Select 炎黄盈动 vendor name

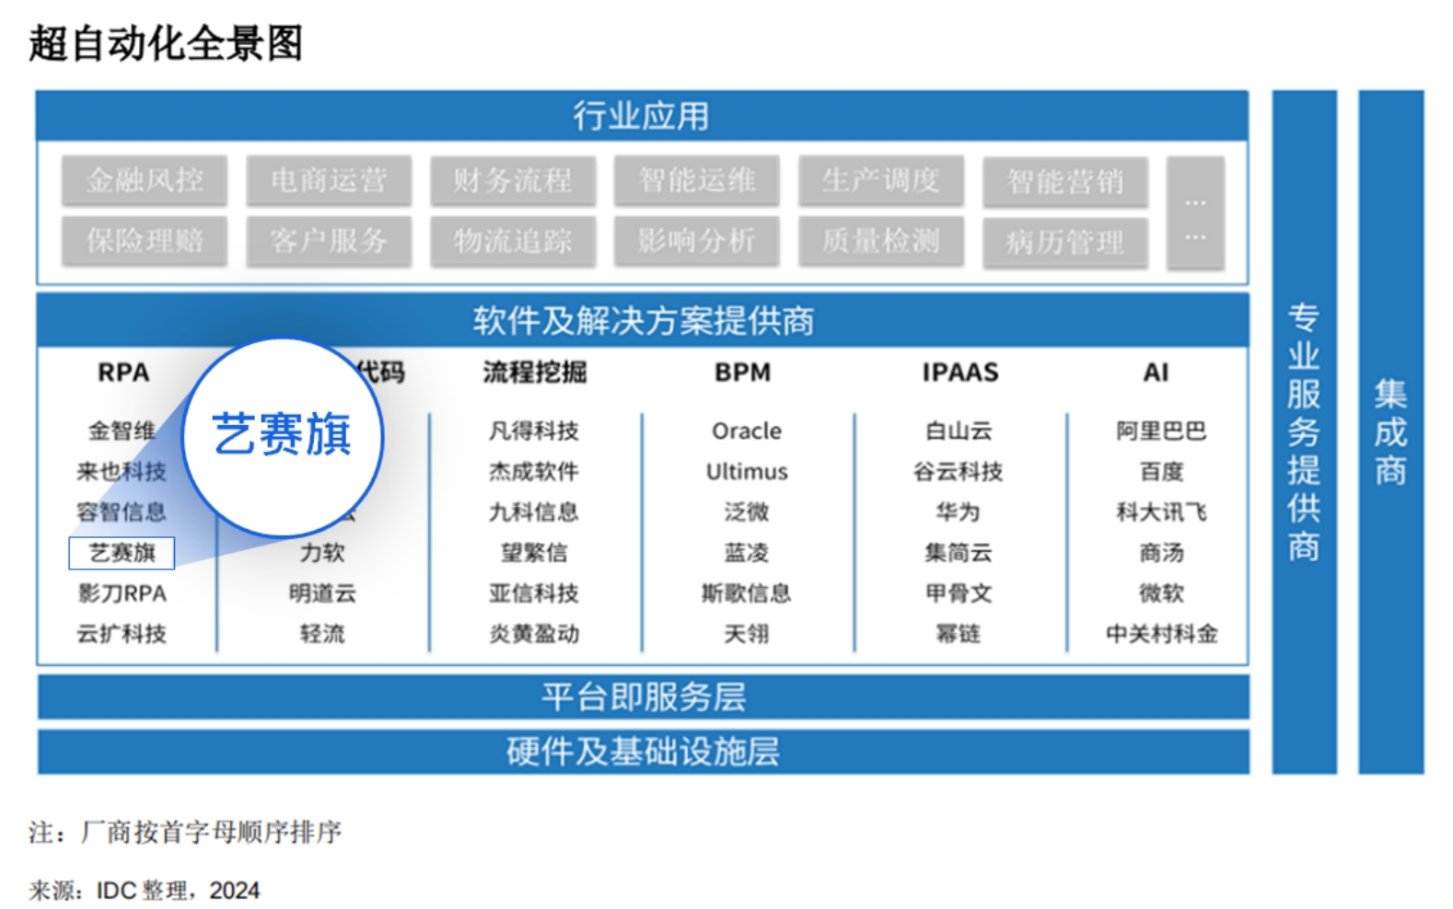[x=534, y=634]
